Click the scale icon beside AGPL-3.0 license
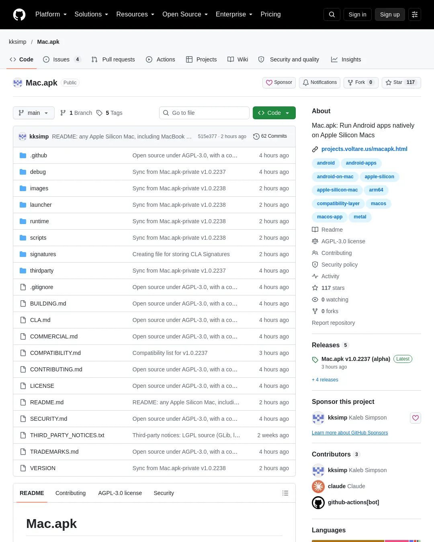The image size is (434, 542). (315, 241)
